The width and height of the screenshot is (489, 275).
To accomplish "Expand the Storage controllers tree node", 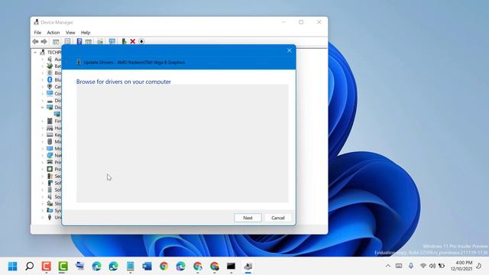I will (x=43, y=203).
